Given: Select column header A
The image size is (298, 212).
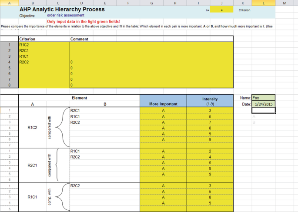Looking at the screenshot, I should tap(9, 3).
